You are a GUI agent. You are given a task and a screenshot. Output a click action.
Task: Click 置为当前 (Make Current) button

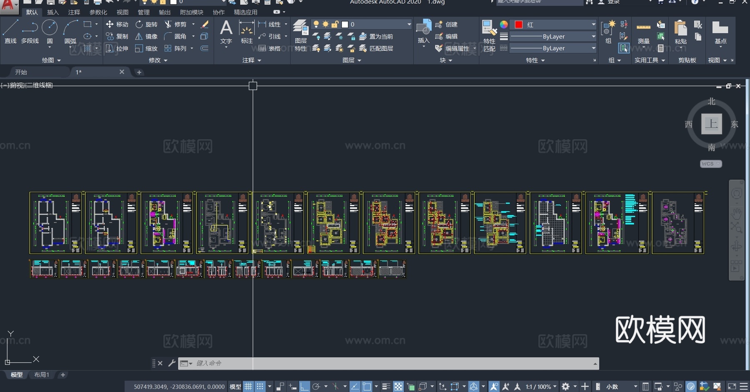tap(376, 37)
